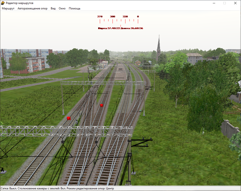Open the Маршрут menu

click(x=8, y=8)
